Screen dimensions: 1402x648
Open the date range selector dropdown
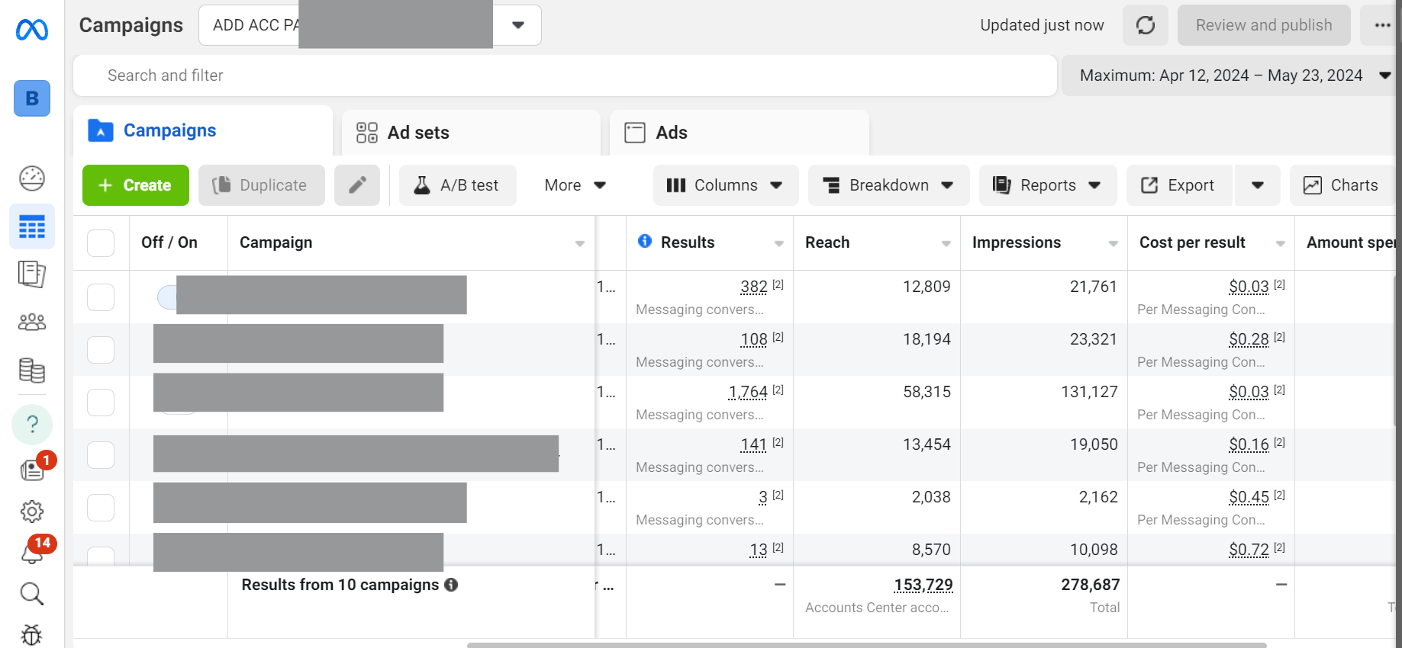(x=1230, y=75)
